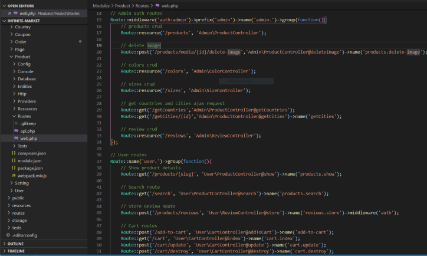Click Modules in the breadcrumb
Viewport: 427px width, 256px height.
click(101, 6)
